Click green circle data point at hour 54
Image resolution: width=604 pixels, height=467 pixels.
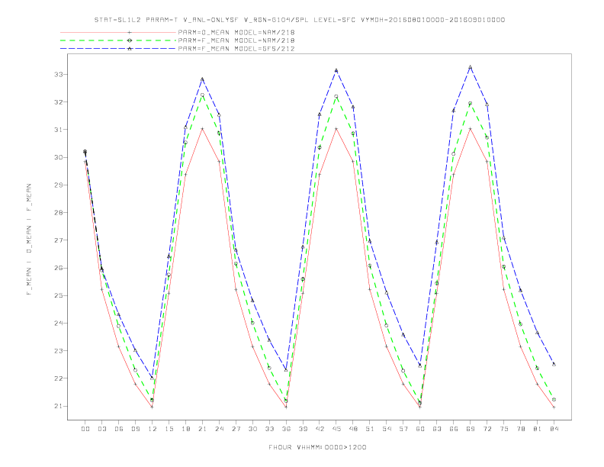[x=387, y=326]
